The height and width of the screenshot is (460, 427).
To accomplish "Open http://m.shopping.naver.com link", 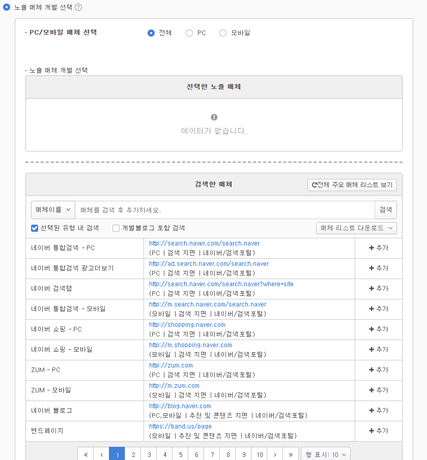I will coord(190,345).
